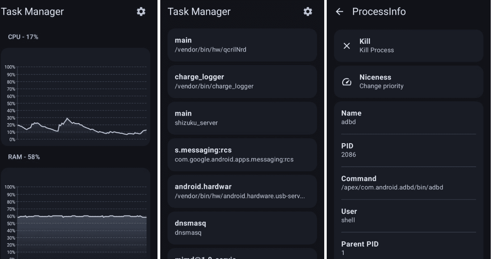Click the CPU - 17% label

(x=23, y=37)
